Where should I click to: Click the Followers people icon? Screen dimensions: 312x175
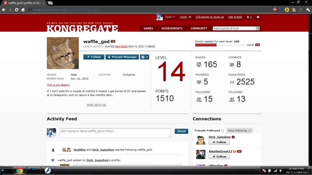[199, 99]
